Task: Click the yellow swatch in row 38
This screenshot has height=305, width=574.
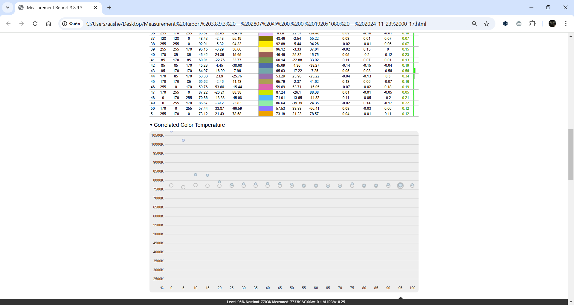Action: (x=266, y=44)
